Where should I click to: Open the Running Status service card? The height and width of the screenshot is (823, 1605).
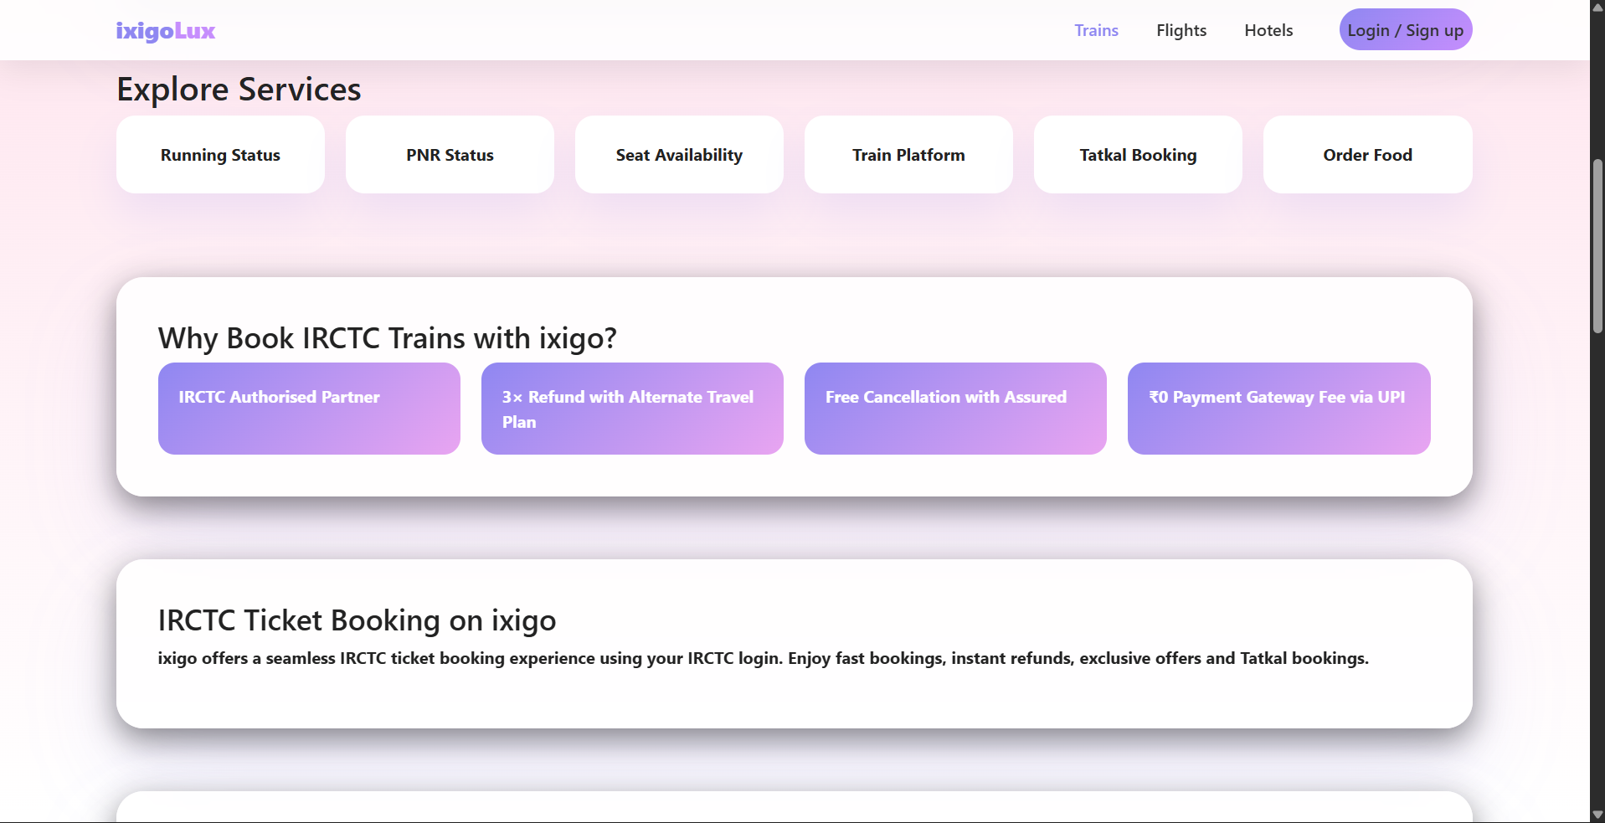(220, 155)
